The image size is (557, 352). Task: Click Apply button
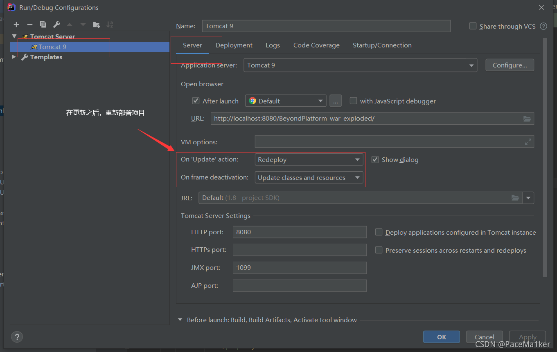(x=528, y=337)
